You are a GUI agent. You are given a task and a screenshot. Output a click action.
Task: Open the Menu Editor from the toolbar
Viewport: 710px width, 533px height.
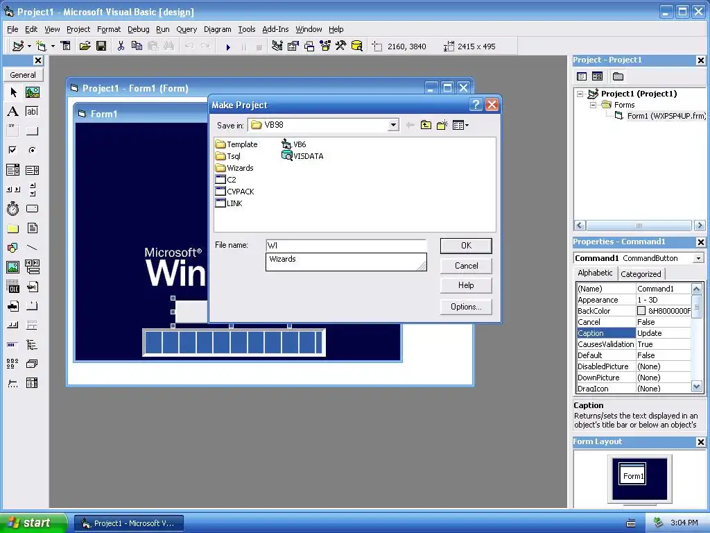coord(66,46)
